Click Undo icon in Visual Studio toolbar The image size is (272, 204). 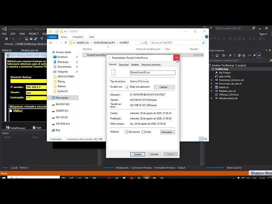(42, 39)
